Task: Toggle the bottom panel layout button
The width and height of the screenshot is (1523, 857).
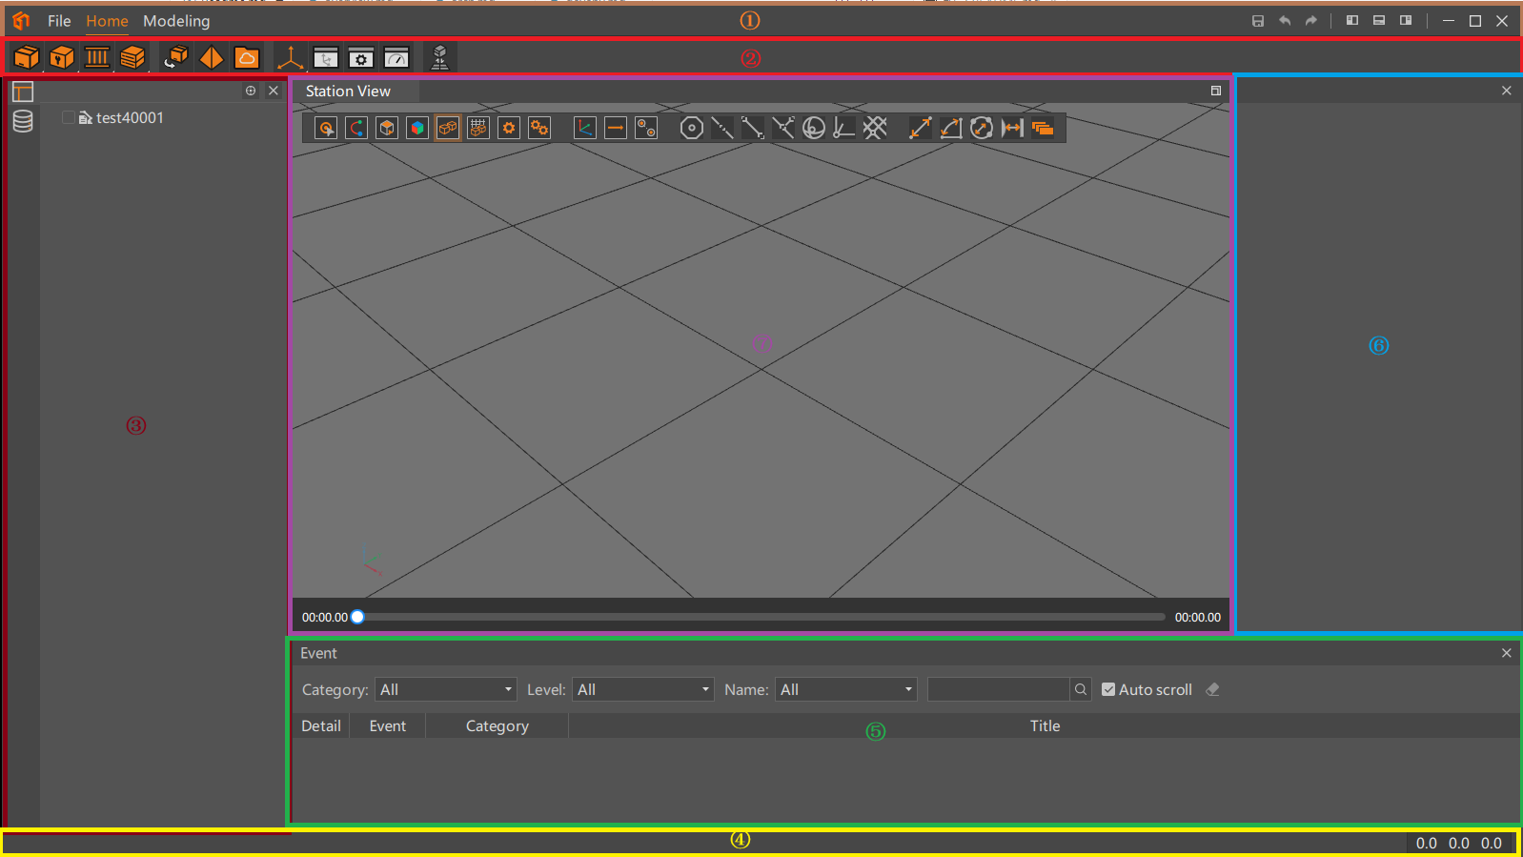Action: click(1378, 21)
